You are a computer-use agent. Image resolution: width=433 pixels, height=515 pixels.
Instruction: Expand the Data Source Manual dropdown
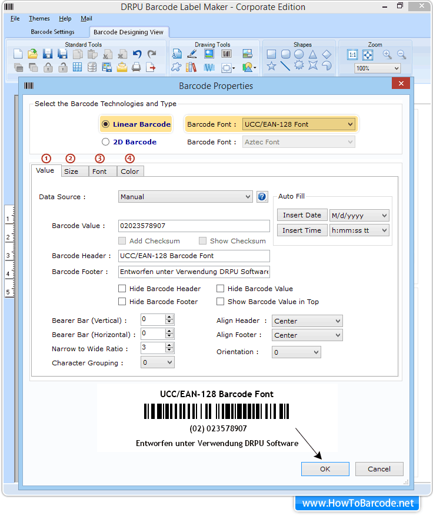[185, 197]
